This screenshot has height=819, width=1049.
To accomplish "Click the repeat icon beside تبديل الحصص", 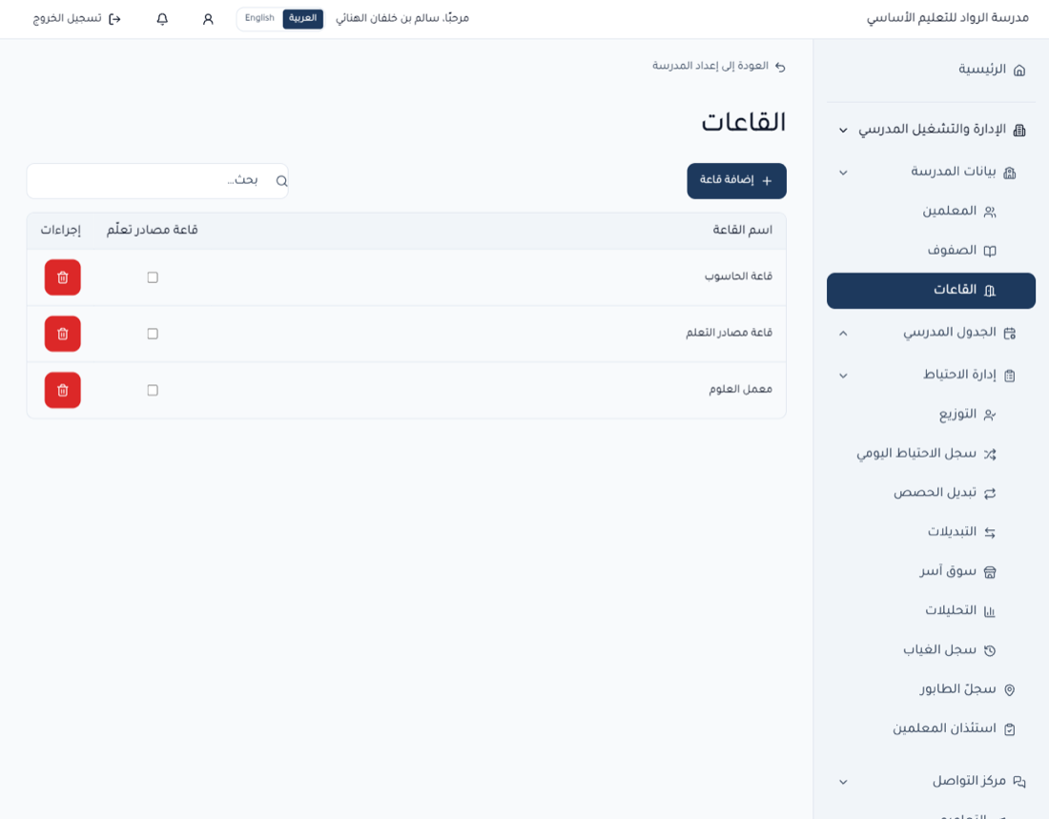I will click(x=990, y=493).
